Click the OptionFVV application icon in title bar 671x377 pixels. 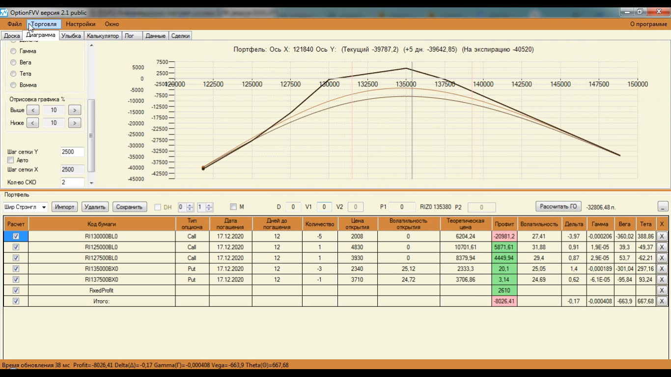[x=4, y=12]
